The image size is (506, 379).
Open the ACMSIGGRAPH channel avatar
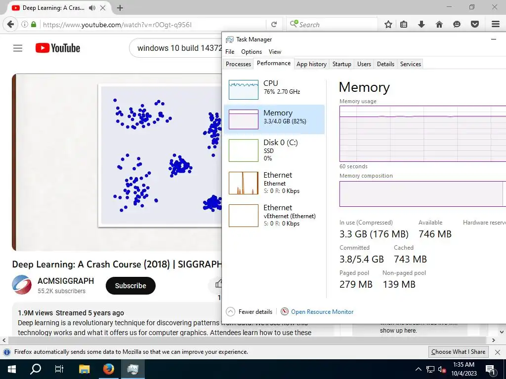tap(22, 285)
